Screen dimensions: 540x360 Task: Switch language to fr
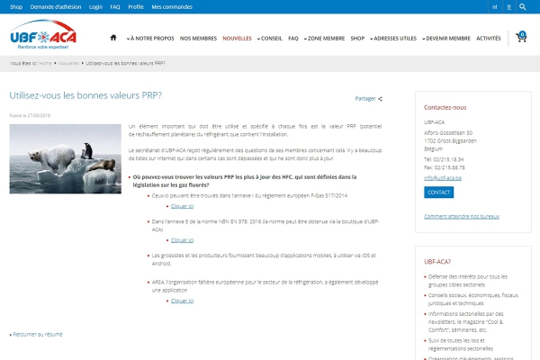[509, 7]
